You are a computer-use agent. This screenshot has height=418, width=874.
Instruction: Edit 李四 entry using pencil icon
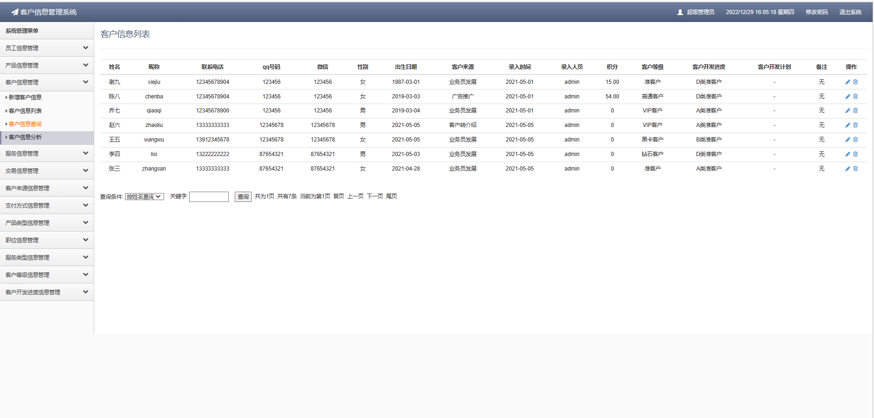[x=847, y=154]
